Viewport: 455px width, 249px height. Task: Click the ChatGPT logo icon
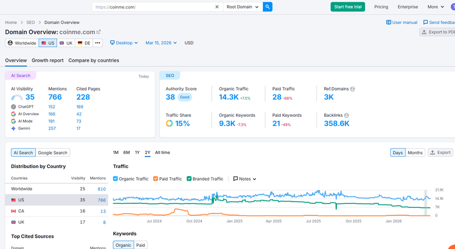pyautogui.click(x=13, y=107)
